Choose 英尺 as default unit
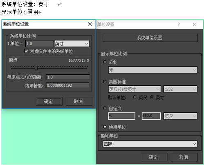 point(135,97)
